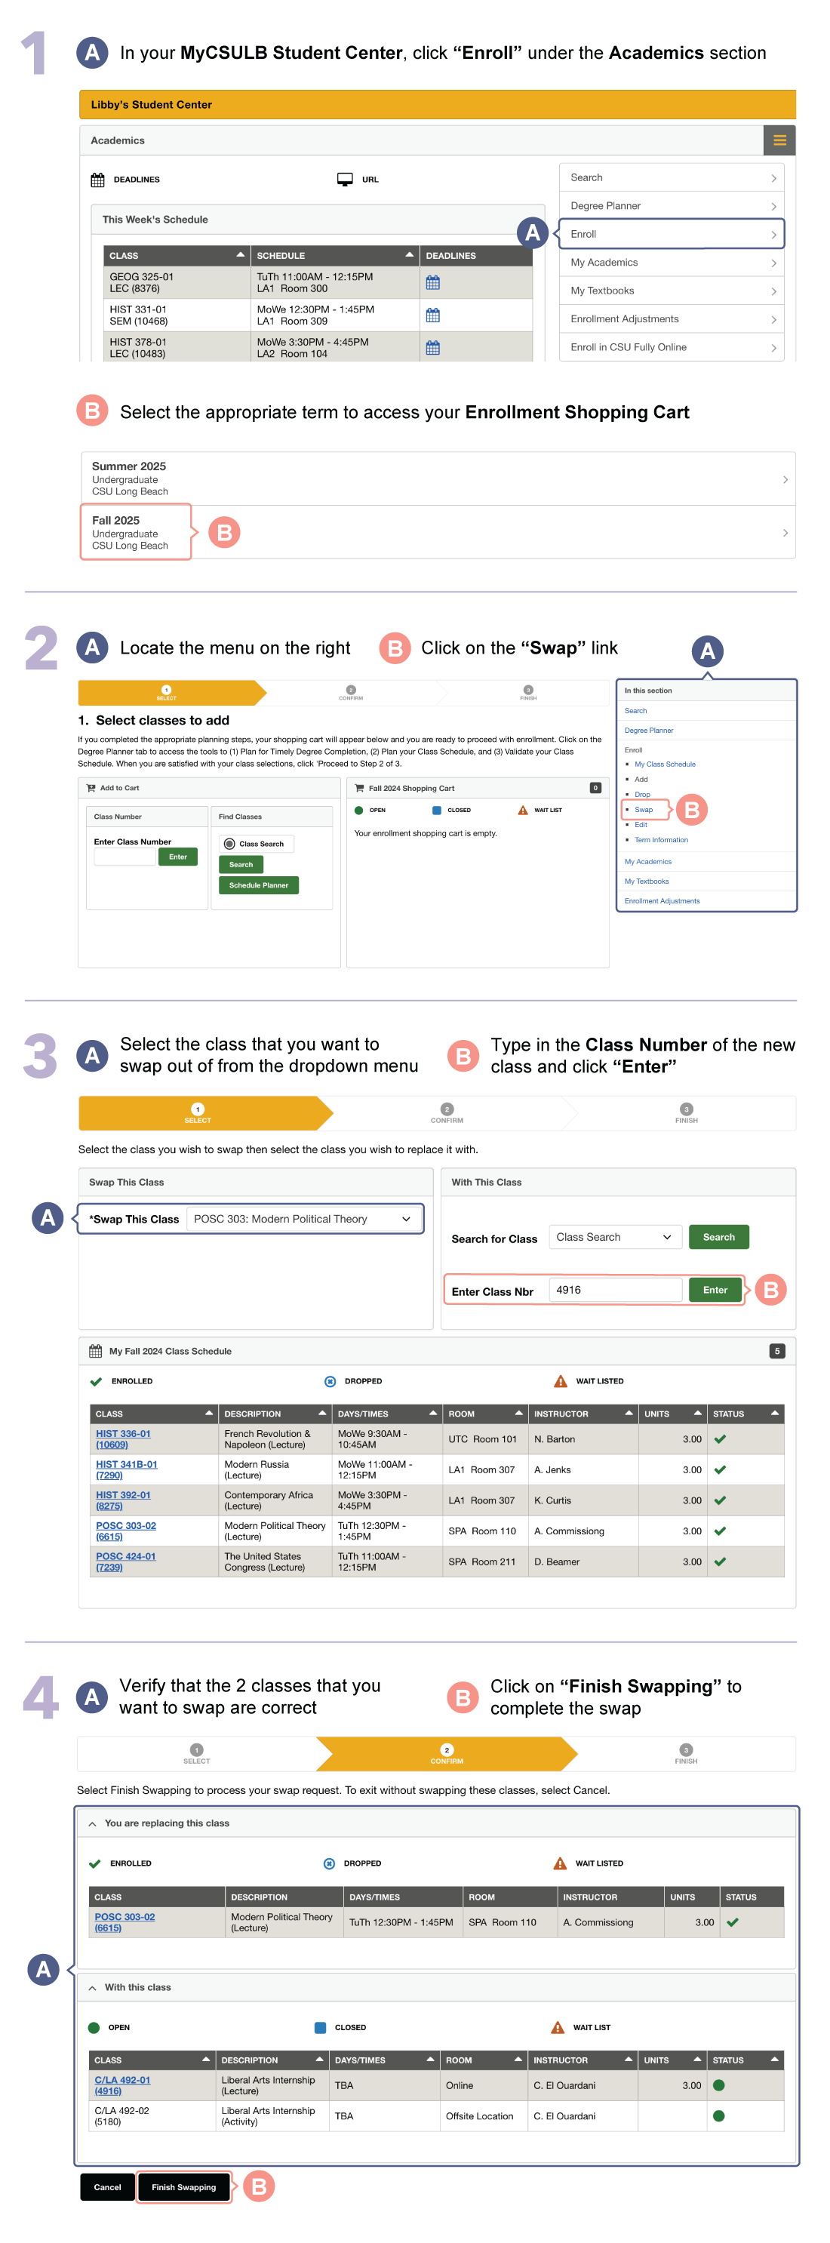Click the Swap link in the section menu

pyautogui.click(x=643, y=810)
